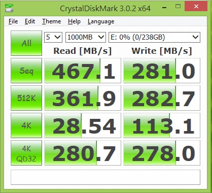Start the Seq sequential test
Viewport: 212px width, 193px height.
coord(26,71)
